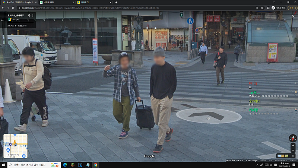Click the Windows taskbar search box
Viewport: 298px width, 168px height.
tap(34, 165)
